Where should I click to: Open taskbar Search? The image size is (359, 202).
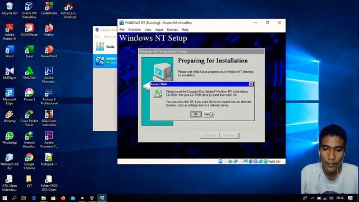14,198
